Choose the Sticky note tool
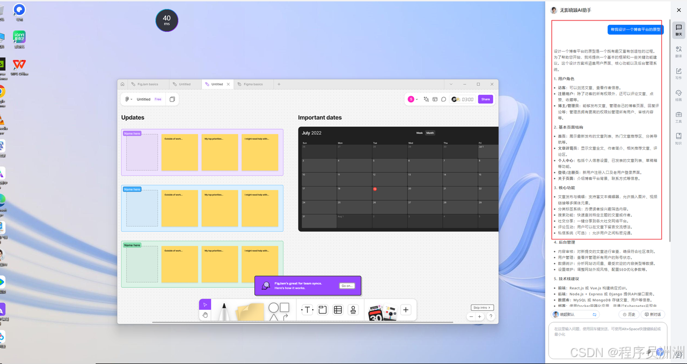The height and width of the screenshot is (364, 687). (x=250, y=312)
